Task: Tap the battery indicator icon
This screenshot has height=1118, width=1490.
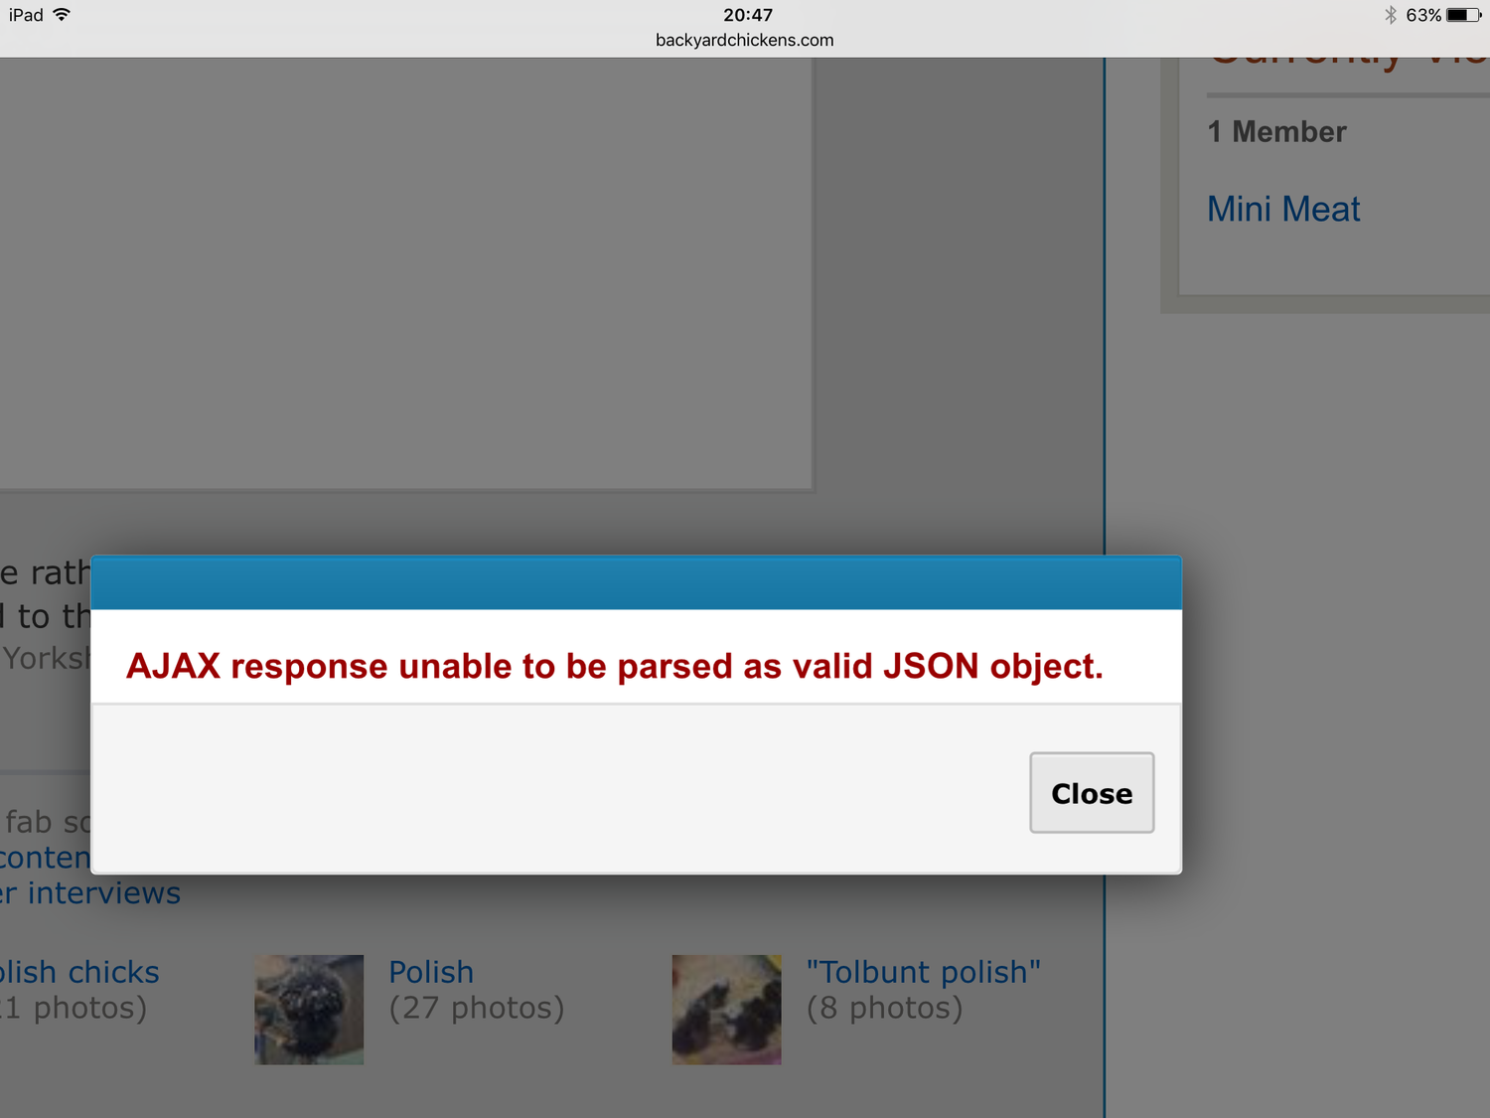Action: [x=1464, y=15]
